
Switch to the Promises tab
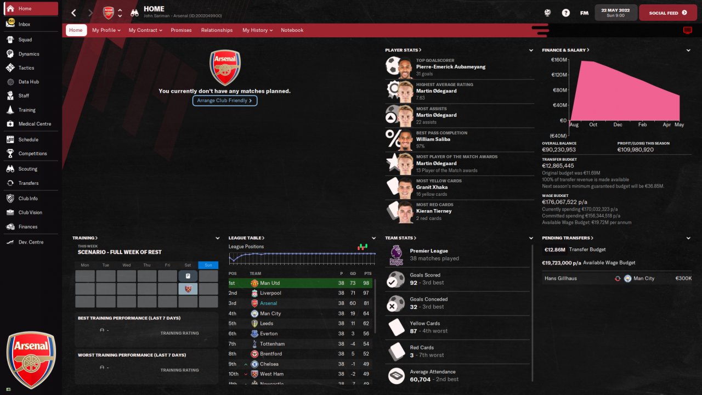point(181,30)
